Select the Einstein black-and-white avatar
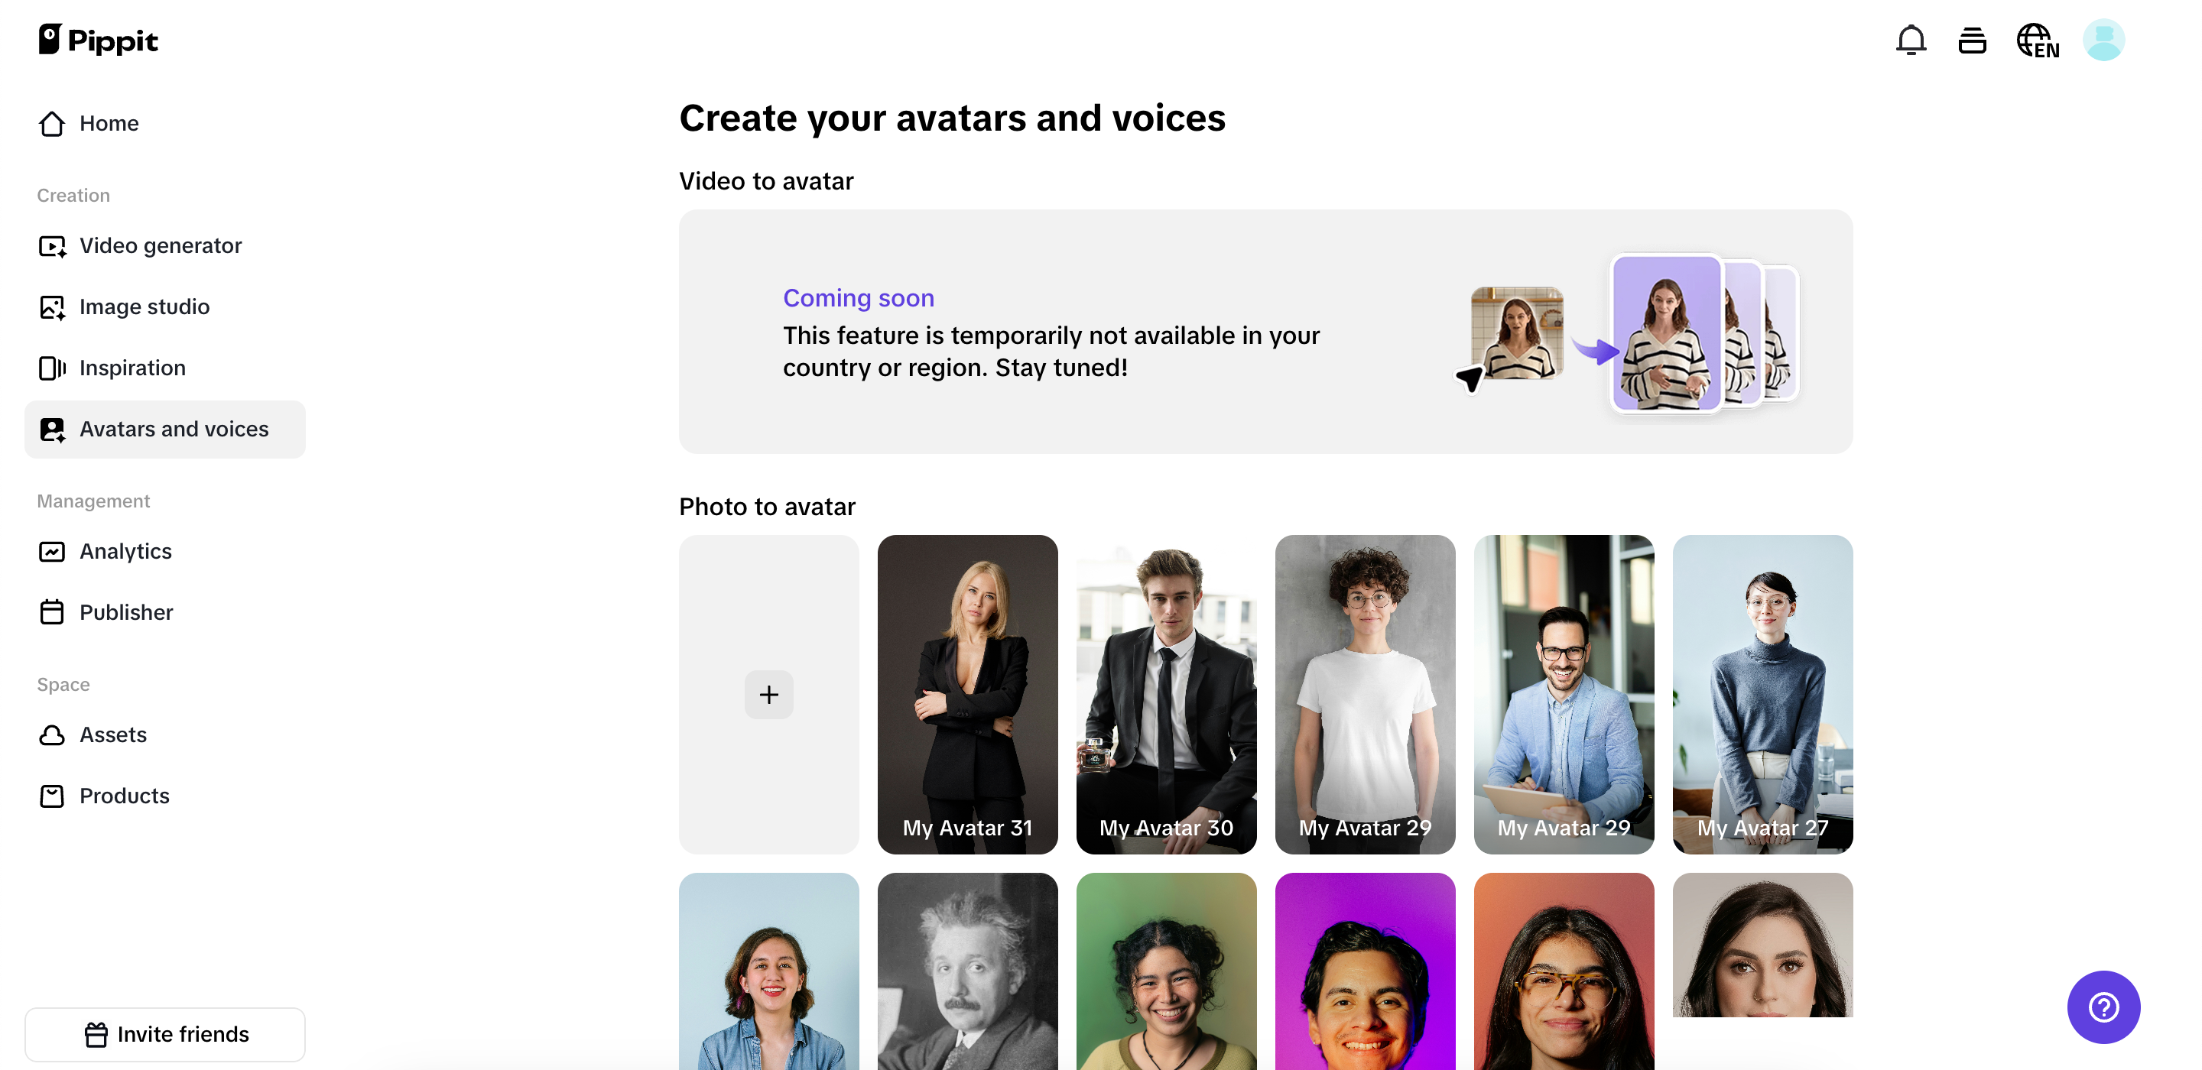 tap(966, 971)
